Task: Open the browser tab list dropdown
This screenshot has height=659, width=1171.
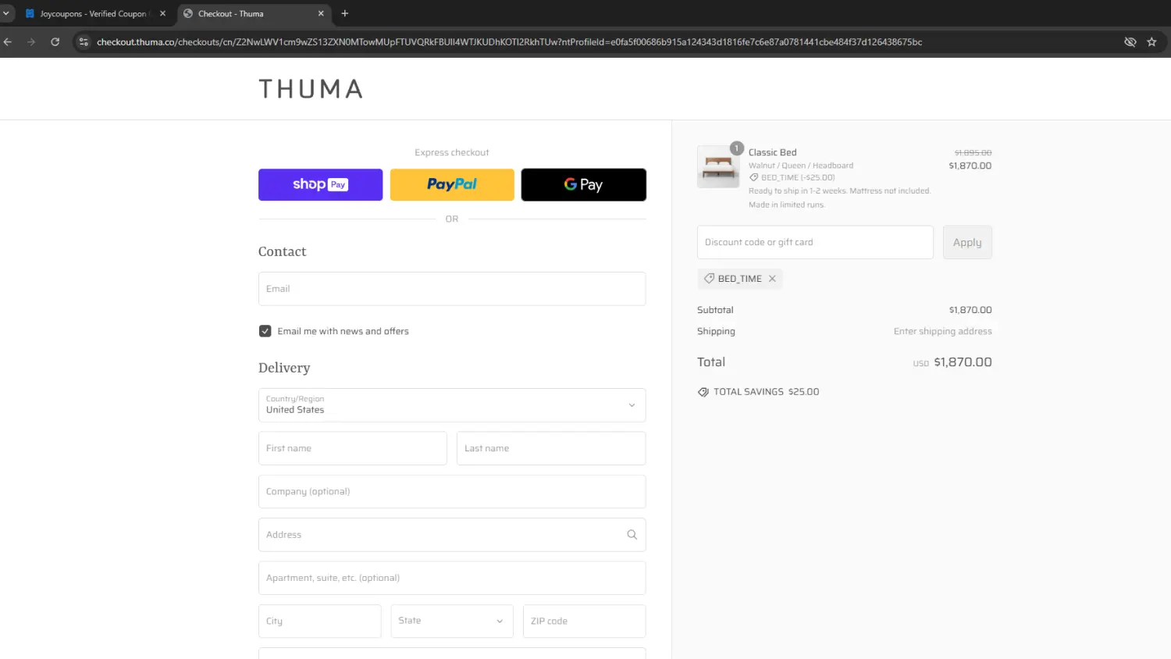Action: pyautogui.click(x=6, y=13)
